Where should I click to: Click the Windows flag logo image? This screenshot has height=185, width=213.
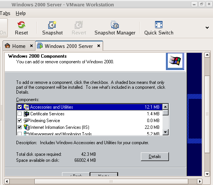(x=175, y=61)
